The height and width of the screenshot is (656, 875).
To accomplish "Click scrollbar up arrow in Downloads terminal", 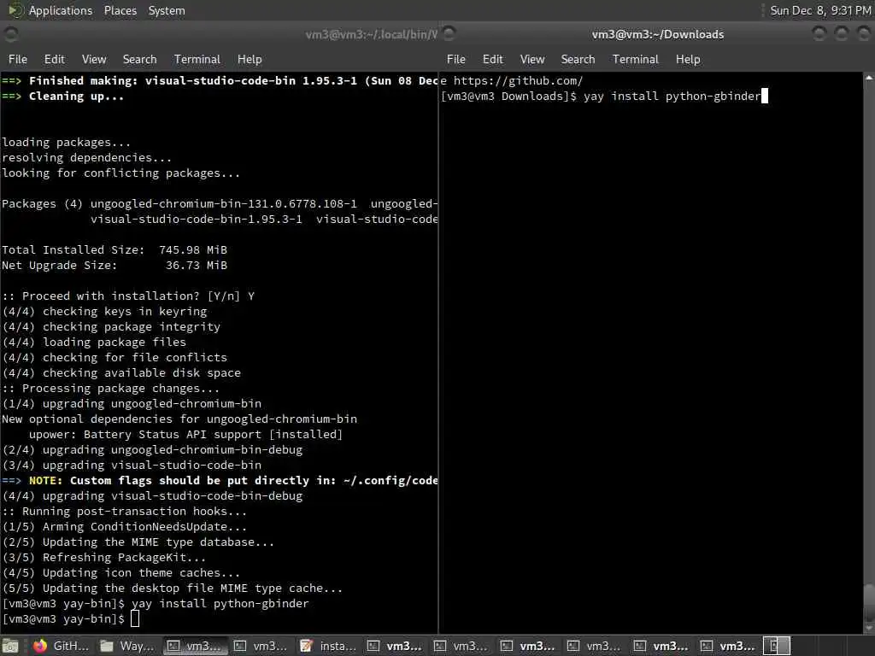I will click(x=869, y=78).
